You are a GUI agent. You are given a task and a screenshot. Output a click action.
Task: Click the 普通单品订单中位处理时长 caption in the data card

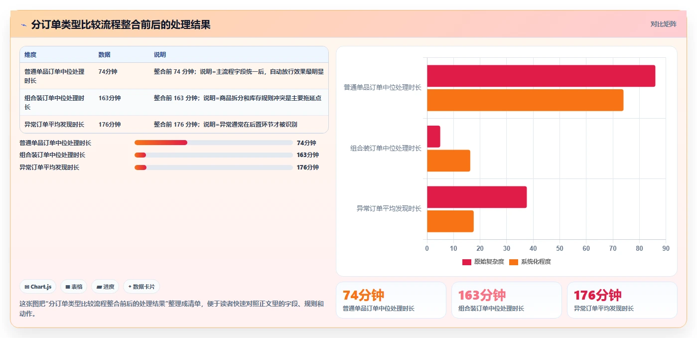pos(379,309)
